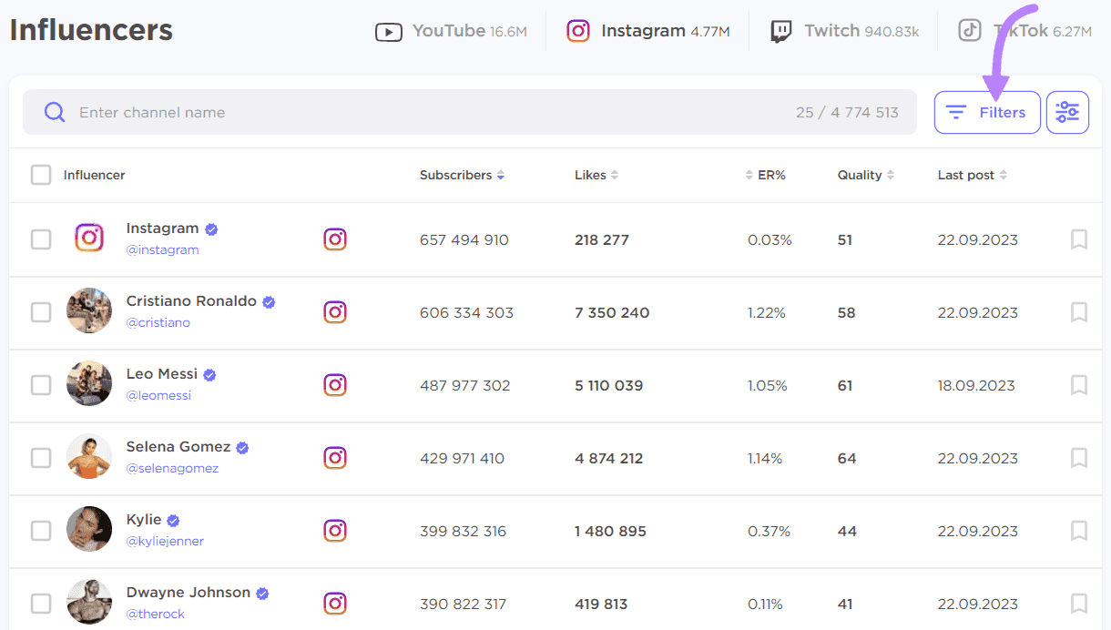
Task: Click the last post date 18.09.2023
Action: 976,386
